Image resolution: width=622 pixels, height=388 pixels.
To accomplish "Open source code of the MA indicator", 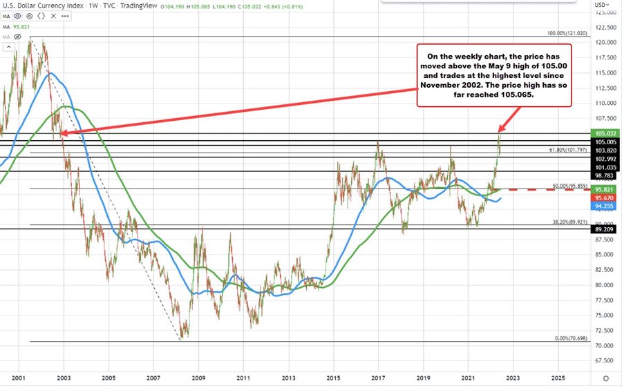I will pyautogui.click(x=41, y=17).
